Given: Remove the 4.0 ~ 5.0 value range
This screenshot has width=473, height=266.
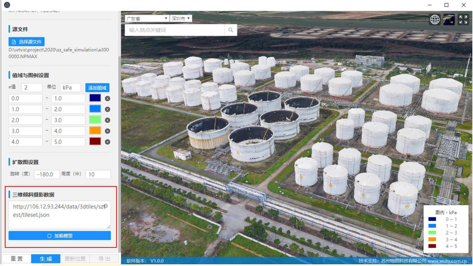Looking at the screenshot, I should 108,142.
